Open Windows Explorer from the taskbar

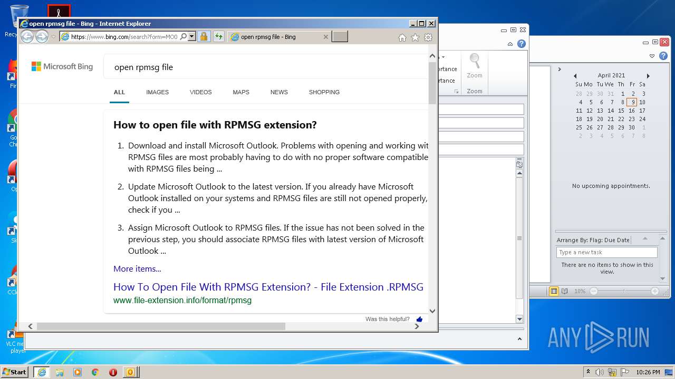60,372
